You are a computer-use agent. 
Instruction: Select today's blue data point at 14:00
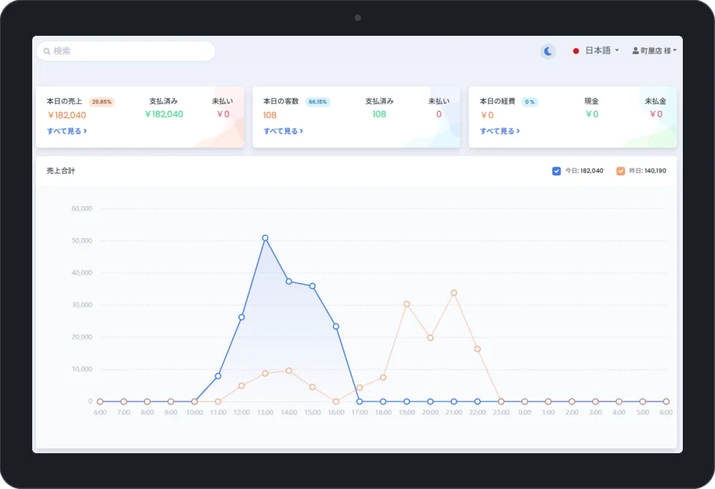coord(289,282)
